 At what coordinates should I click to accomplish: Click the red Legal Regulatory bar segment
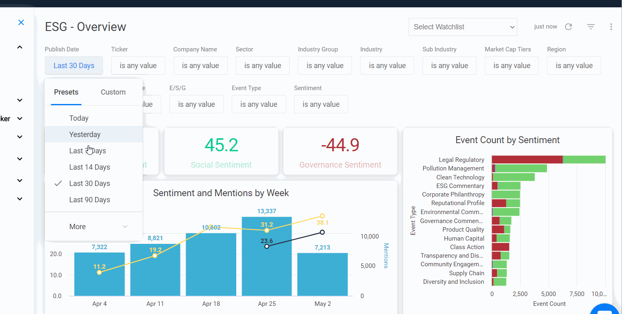[x=527, y=159]
